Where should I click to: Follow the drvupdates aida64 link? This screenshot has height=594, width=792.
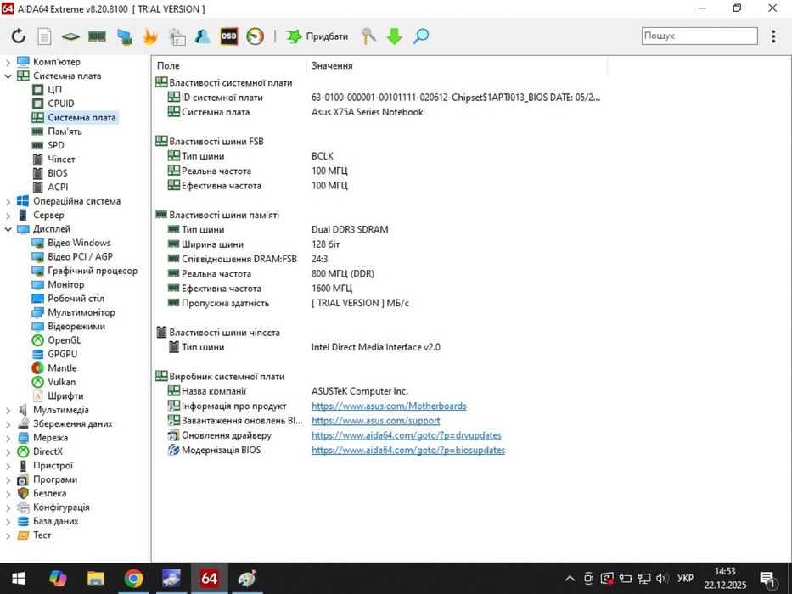pos(407,435)
